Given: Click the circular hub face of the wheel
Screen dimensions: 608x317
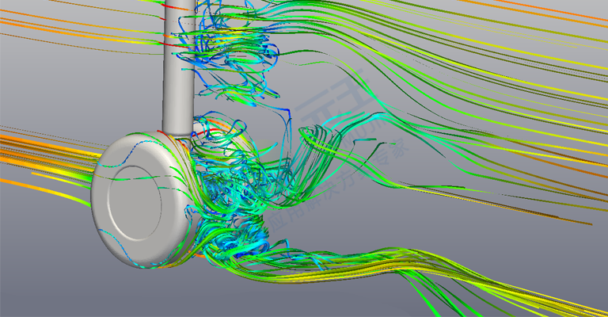Looking at the screenshot, I should (135, 204).
